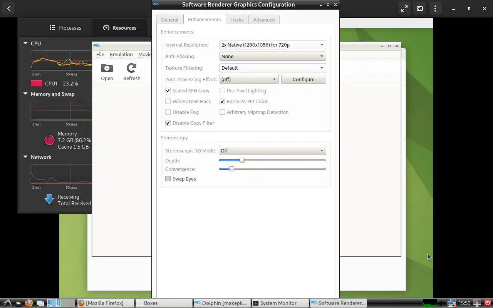Click the Refresh icon in Dolphin toolbar
Viewport: 493px width, 308px height.
pyautogui.click(x=132, y=68)
